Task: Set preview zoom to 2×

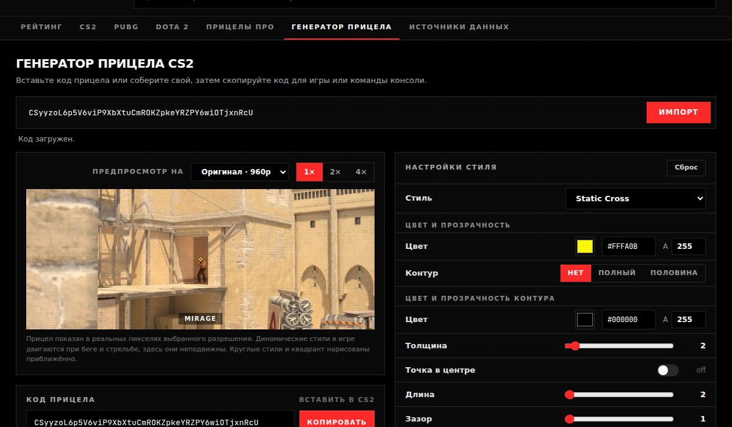Action: pyautogui.click(x=335, y=172)
